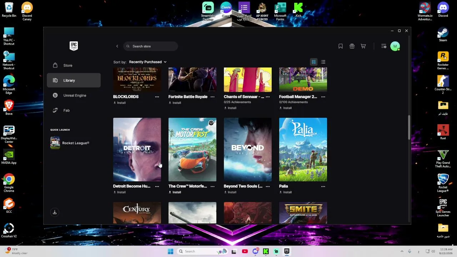Screen dimensions: 457x257
Task: Click the Epic Games logo in the launcher
Action: (x=74, y=46)
